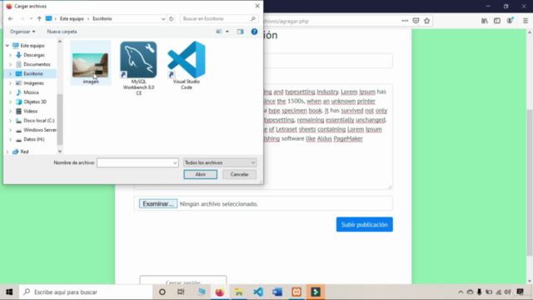The width and height of the screenshot is (533, 300).
Task: Select Visual Studio Code shortcut icon
Action: tap(187, 60)
